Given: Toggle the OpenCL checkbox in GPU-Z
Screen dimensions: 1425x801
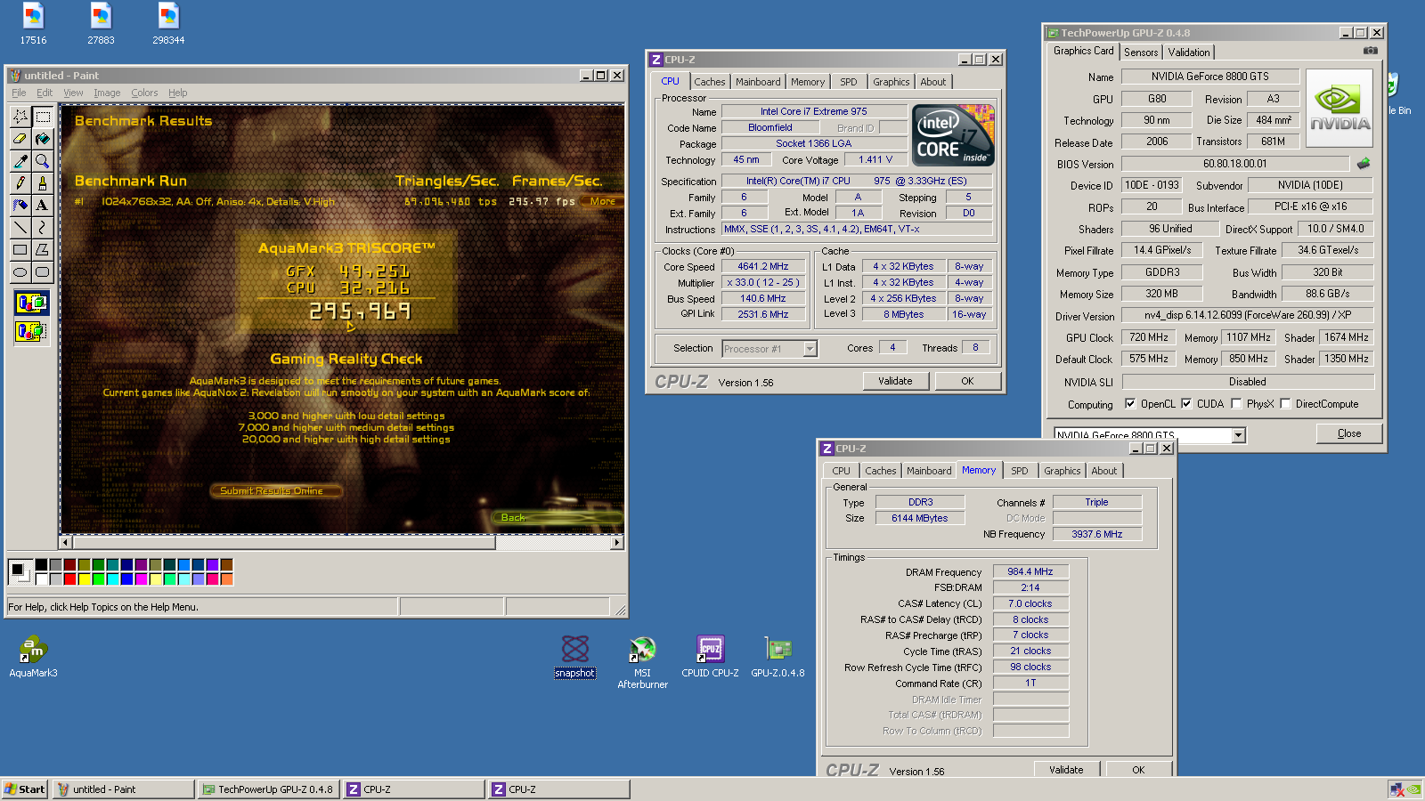Looking at the screenshot, I should (x=1130, y=403).
